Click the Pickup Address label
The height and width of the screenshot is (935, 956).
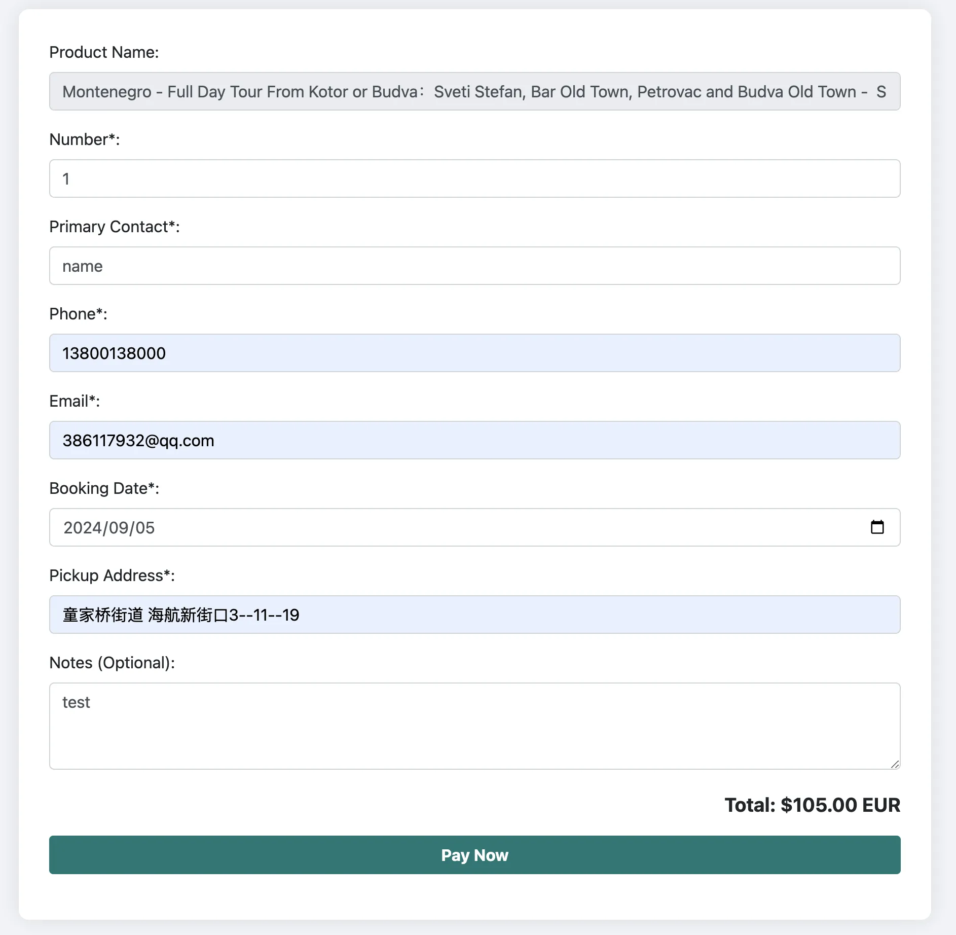[x=112, y=576]
